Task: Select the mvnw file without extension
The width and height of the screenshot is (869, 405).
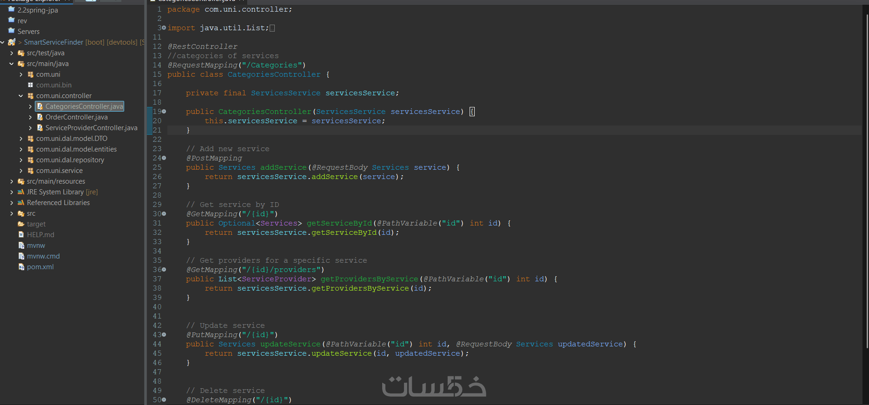Action: [x=36, y=246]
